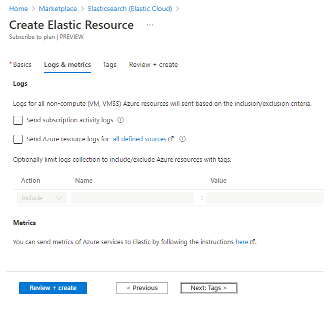Select the Logs & metrics tab
The image size is (332, 311).
tap(67, 65)
